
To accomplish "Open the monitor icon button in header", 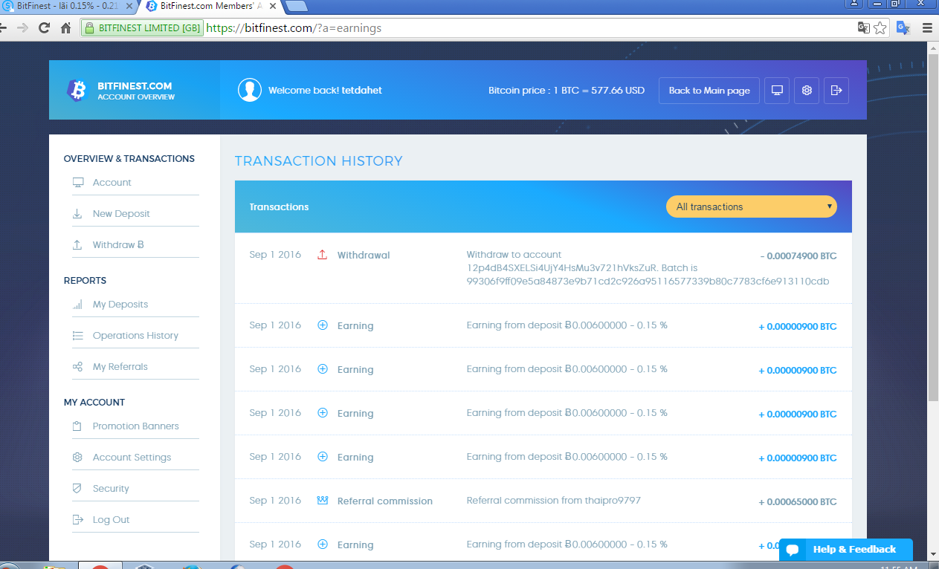I will tap(777, 90).
